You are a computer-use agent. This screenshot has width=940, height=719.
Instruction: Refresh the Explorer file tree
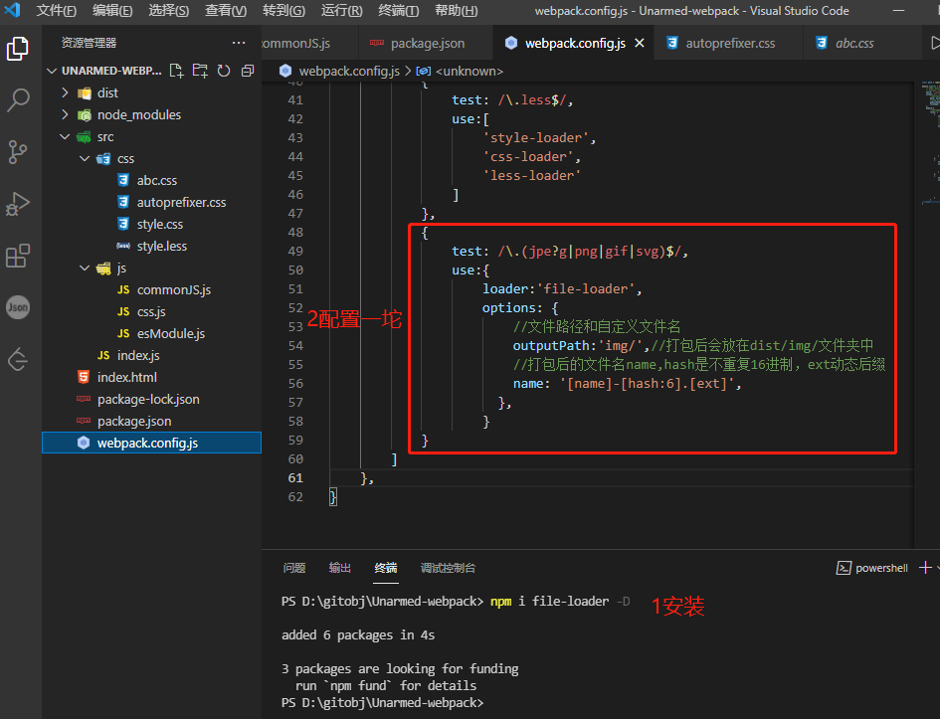(224, 70)
